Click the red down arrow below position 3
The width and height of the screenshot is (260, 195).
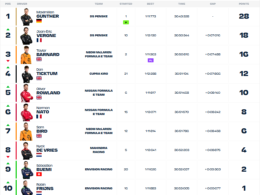coord(8,61)
